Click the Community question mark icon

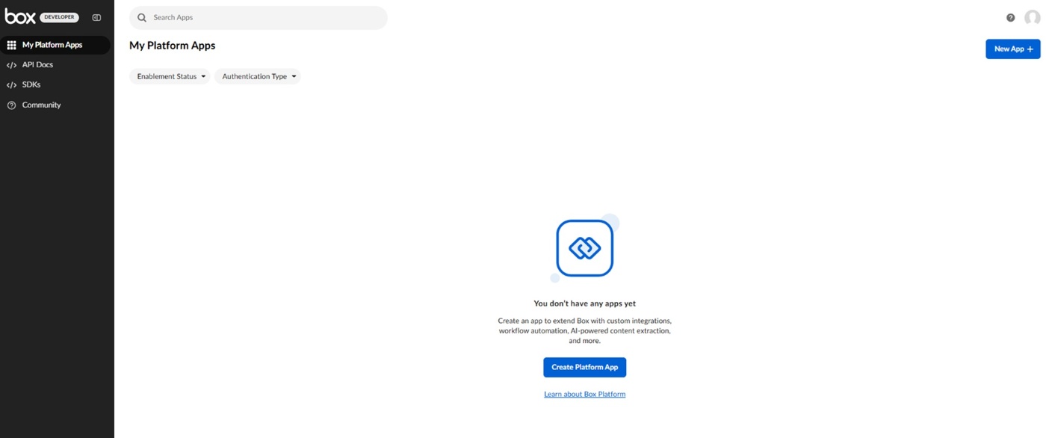pyautogui.click(x=11, y=105)
